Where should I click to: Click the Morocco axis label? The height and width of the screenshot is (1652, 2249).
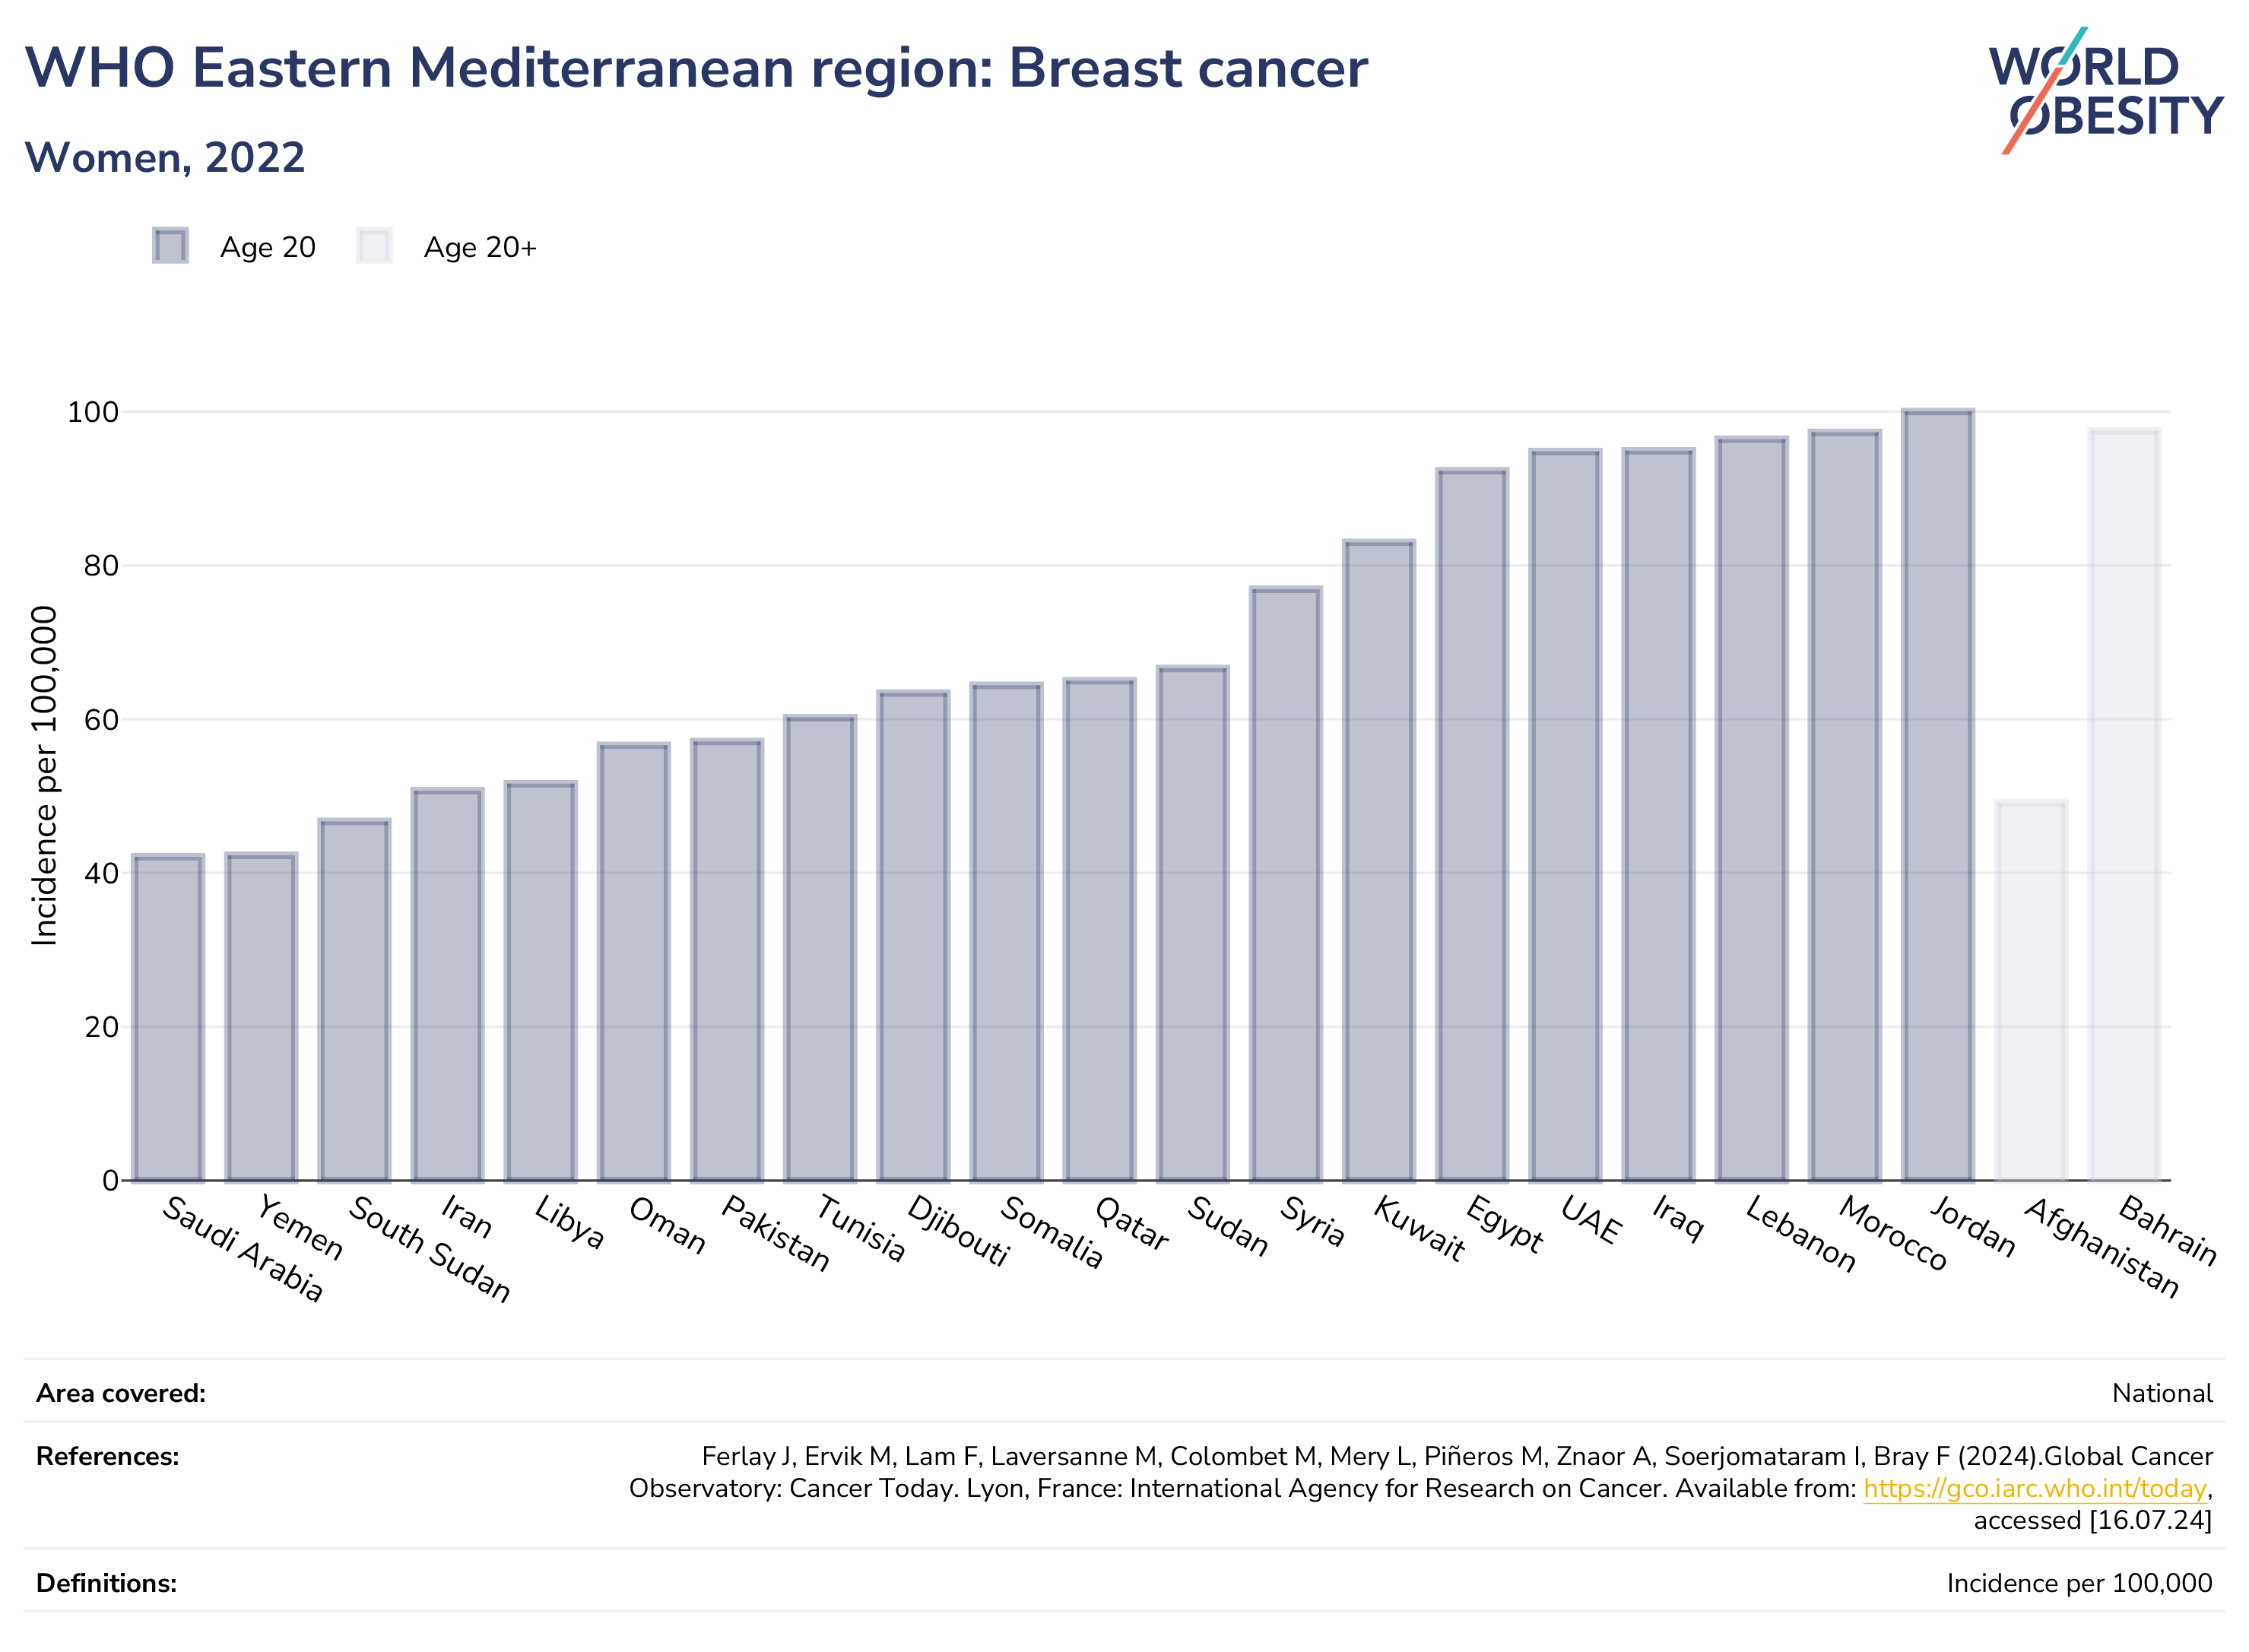click(x=1893, y=1233)
